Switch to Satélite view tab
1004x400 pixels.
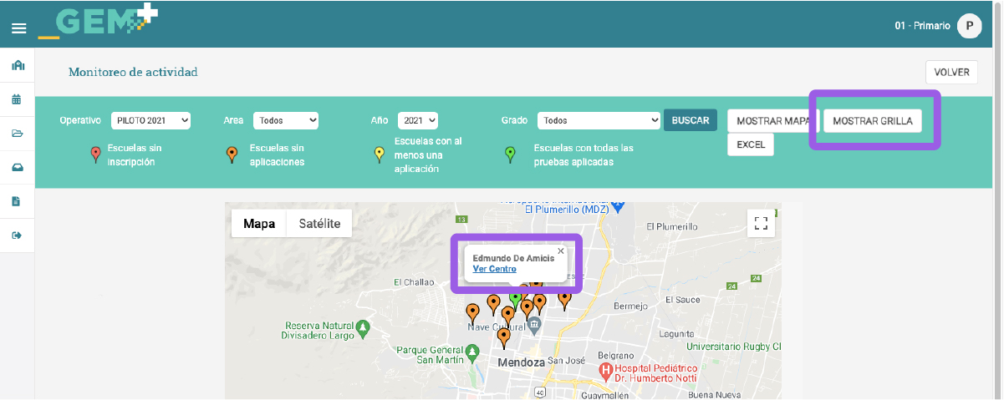tap(319, 223)
